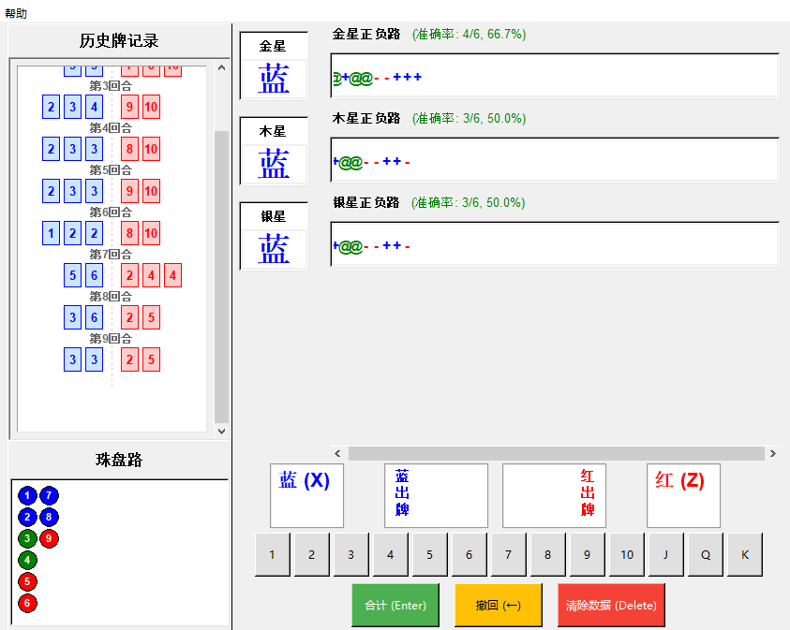Select the 蓝 (X) blue side option
The image size is (790, 630).
tap(306, 495)
